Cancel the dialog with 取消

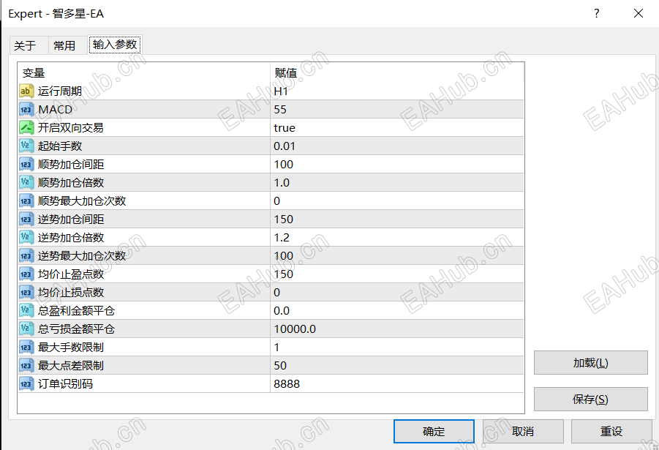pyautogui.click(x=523, y=431)
